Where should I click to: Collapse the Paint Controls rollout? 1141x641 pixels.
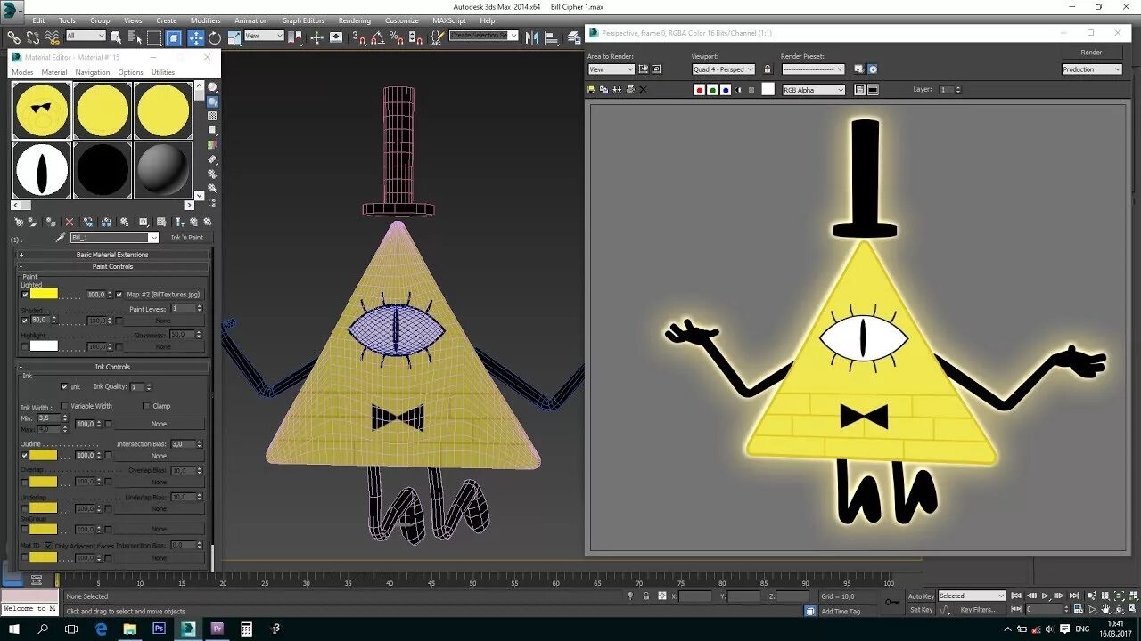point(113,266)
